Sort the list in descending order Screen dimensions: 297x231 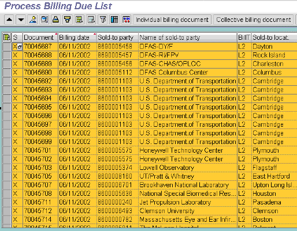tap(68, 20)
